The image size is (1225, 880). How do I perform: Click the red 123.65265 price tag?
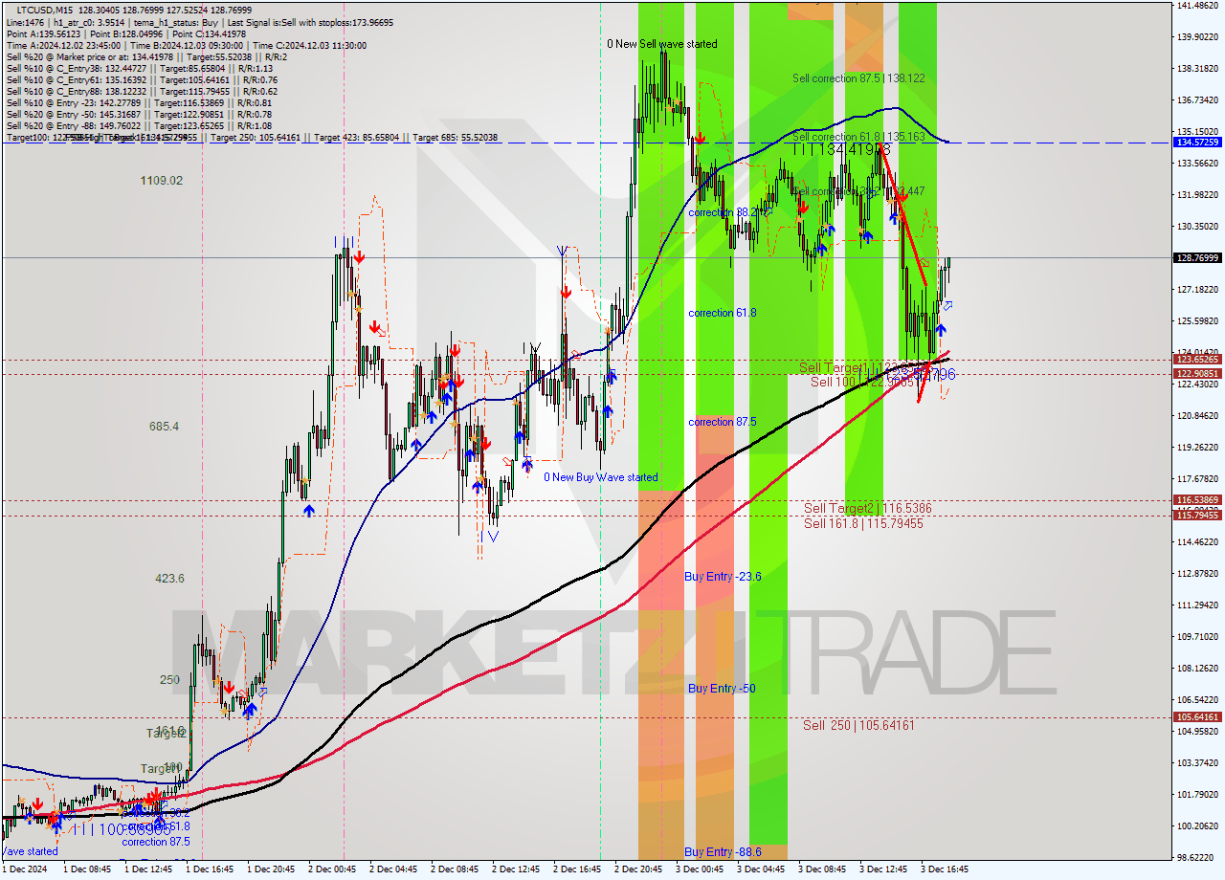(x=1197, y=360)
